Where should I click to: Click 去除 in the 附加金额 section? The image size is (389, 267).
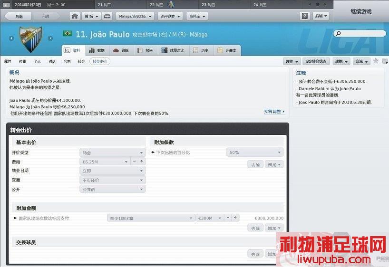(255, 228)
